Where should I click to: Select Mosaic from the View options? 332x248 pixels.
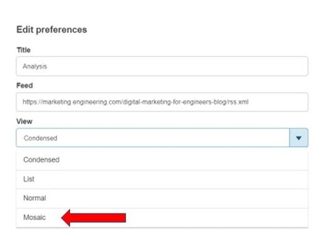tap(34, 217)
